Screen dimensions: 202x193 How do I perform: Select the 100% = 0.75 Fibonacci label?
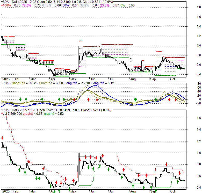(10, 5)
